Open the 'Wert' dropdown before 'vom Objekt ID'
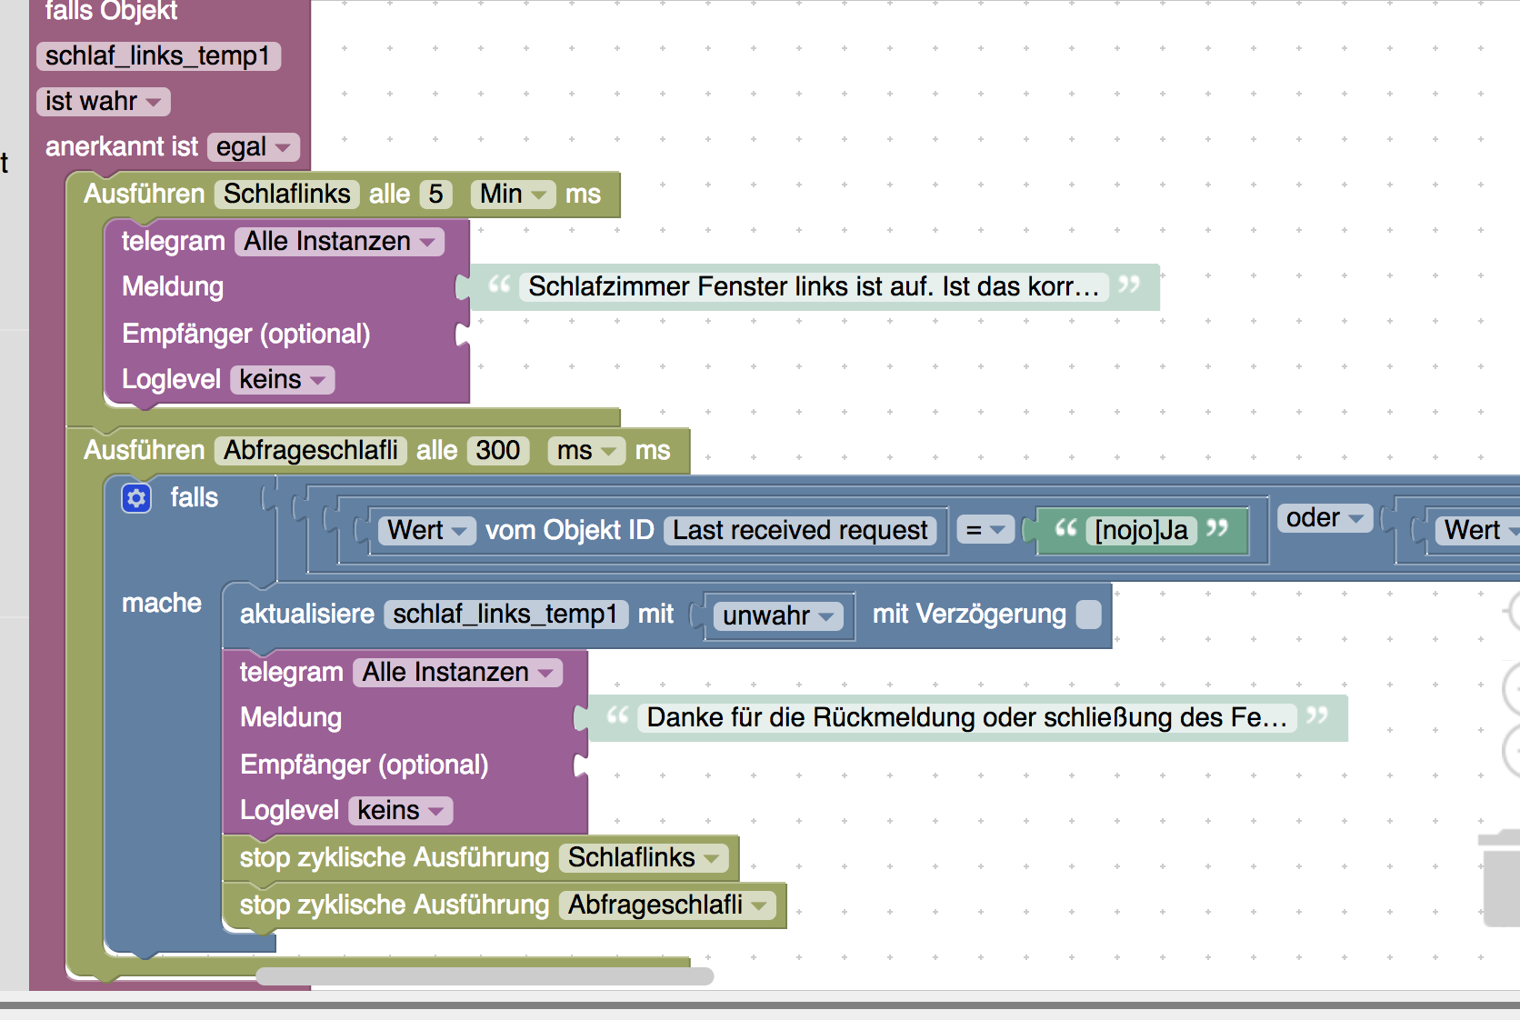The height and width of the screenshot is (1020, 1520). [x=427, y=530]
